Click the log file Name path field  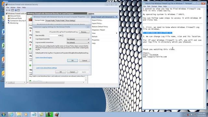64,32
